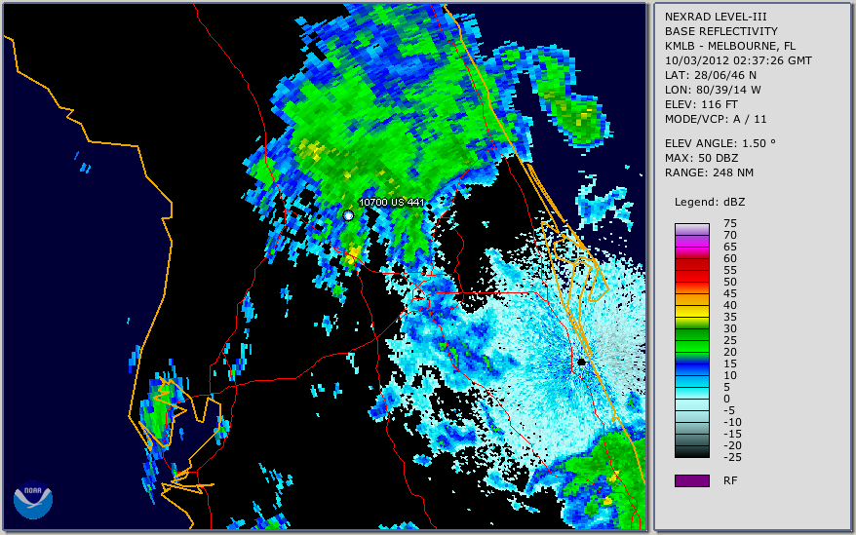Select 'MODE/VCP: A / 11' text

coord(716,119)
